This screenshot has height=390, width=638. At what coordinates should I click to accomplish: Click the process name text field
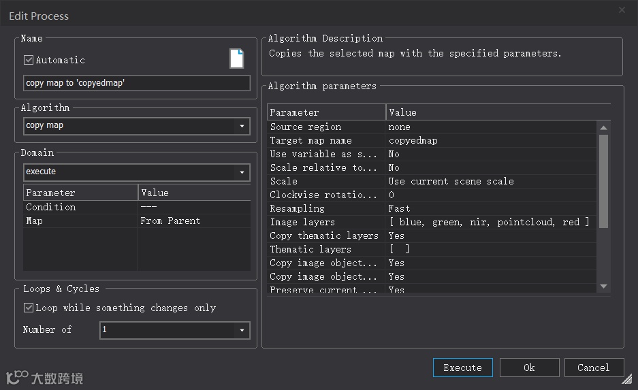click(x=135, y=83)
